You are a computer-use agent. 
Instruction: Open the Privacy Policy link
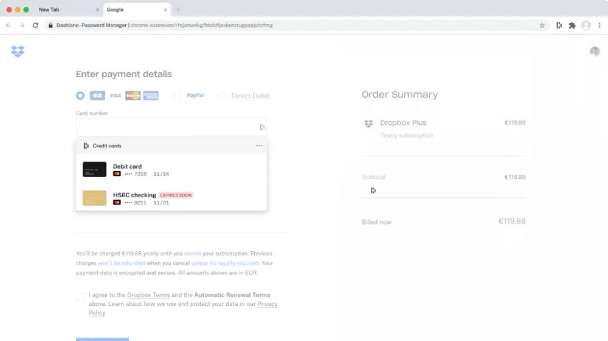268,304
